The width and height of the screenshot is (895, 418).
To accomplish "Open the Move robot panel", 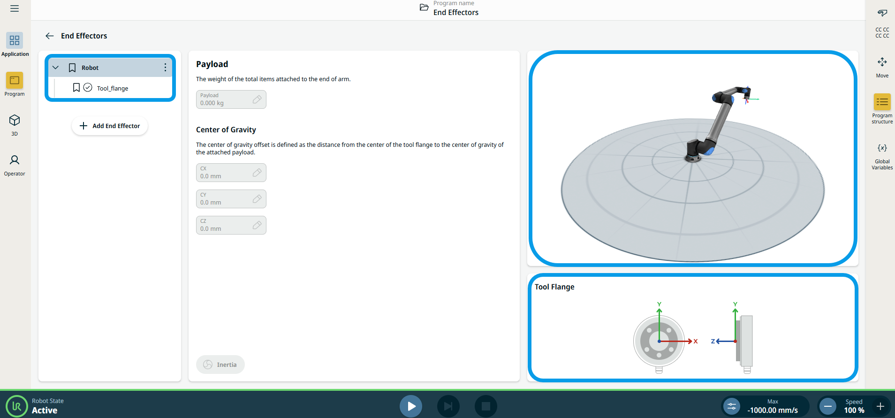I will click(882, 67).
